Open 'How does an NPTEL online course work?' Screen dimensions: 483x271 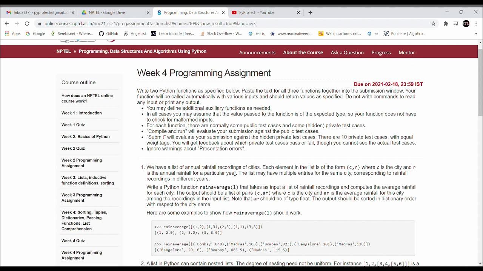[87, 98]
